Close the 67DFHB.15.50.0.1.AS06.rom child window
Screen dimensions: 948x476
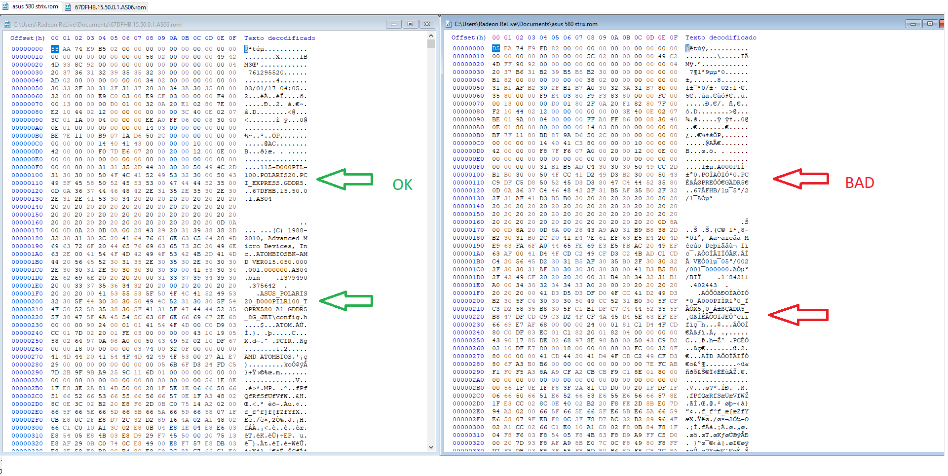(x=427, y=24)
